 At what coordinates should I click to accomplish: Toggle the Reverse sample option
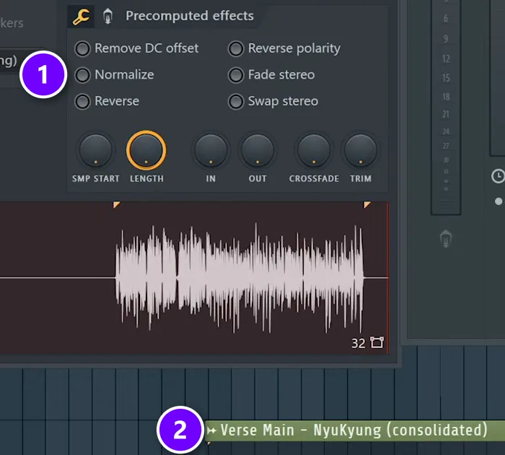(82, 102)
